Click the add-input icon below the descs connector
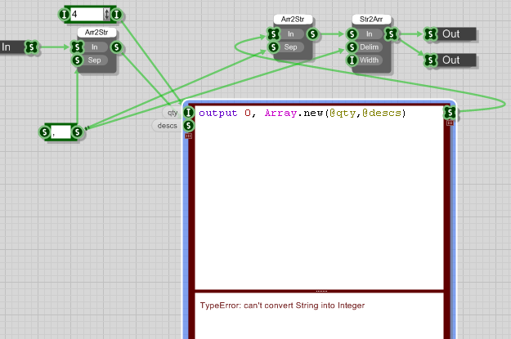Viewport: 511px width, 339px height. [x=190, y=136]
